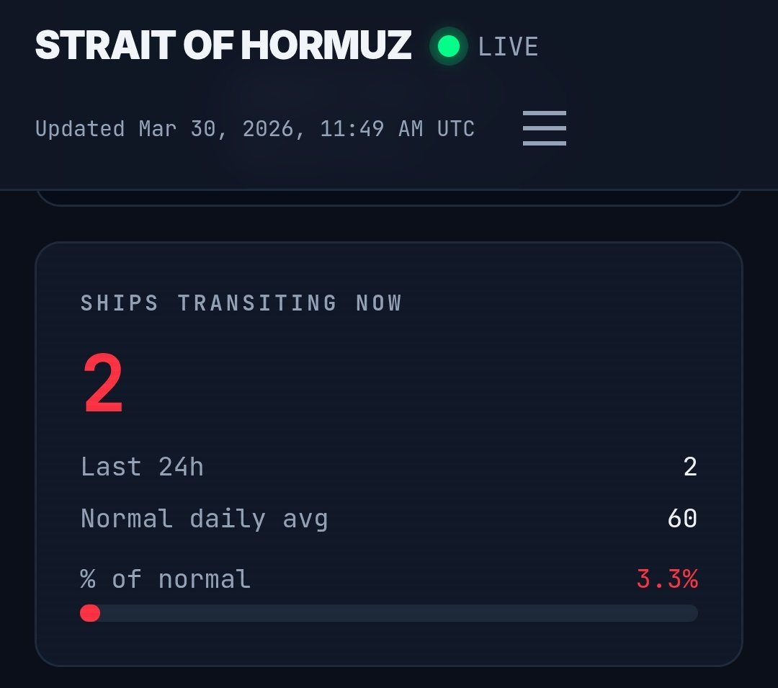Tap the word TRANSITING in the card heading

tap(257, 303)
